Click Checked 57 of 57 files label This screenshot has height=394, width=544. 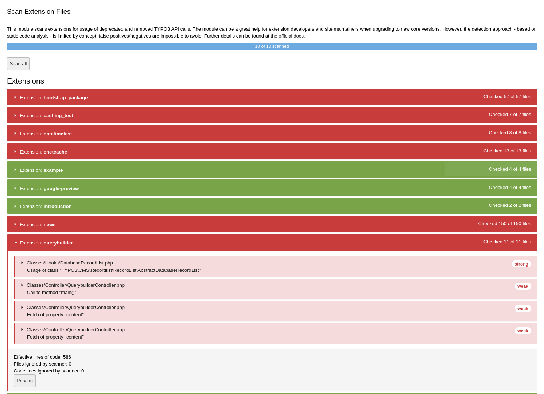507,97
